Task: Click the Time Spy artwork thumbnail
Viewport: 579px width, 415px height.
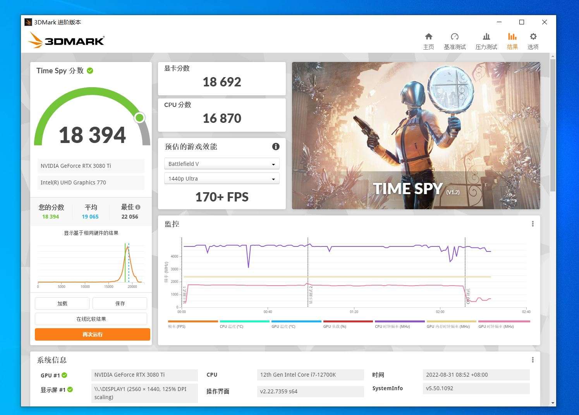Action: [416, 136]
